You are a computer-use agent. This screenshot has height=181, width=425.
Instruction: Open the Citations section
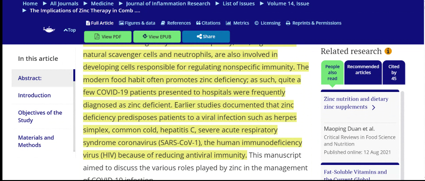[208, 23]
